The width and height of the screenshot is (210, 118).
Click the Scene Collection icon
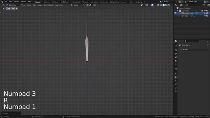178,8
